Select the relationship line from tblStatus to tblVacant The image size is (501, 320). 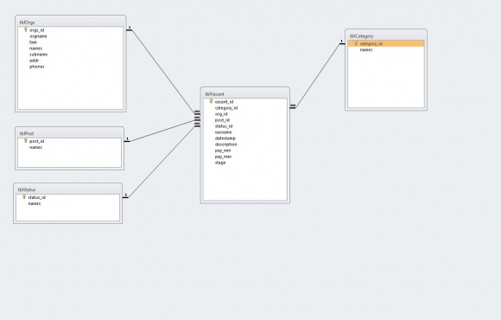click(162, 162)
